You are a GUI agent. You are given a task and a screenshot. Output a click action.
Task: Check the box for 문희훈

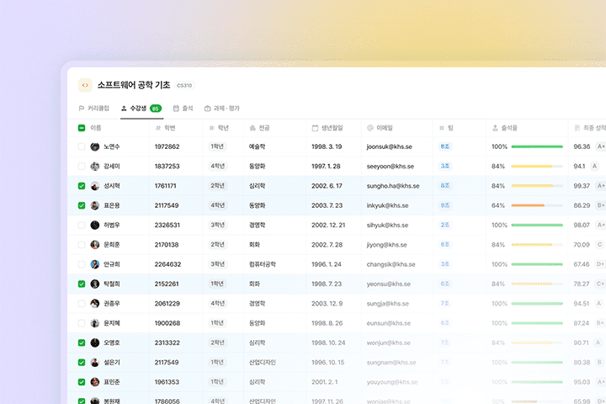pyautogui.click(x=82, y=245)
